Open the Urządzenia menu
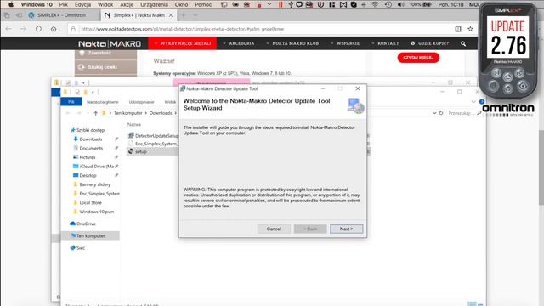The image size is (544, 306). point(154,4)
